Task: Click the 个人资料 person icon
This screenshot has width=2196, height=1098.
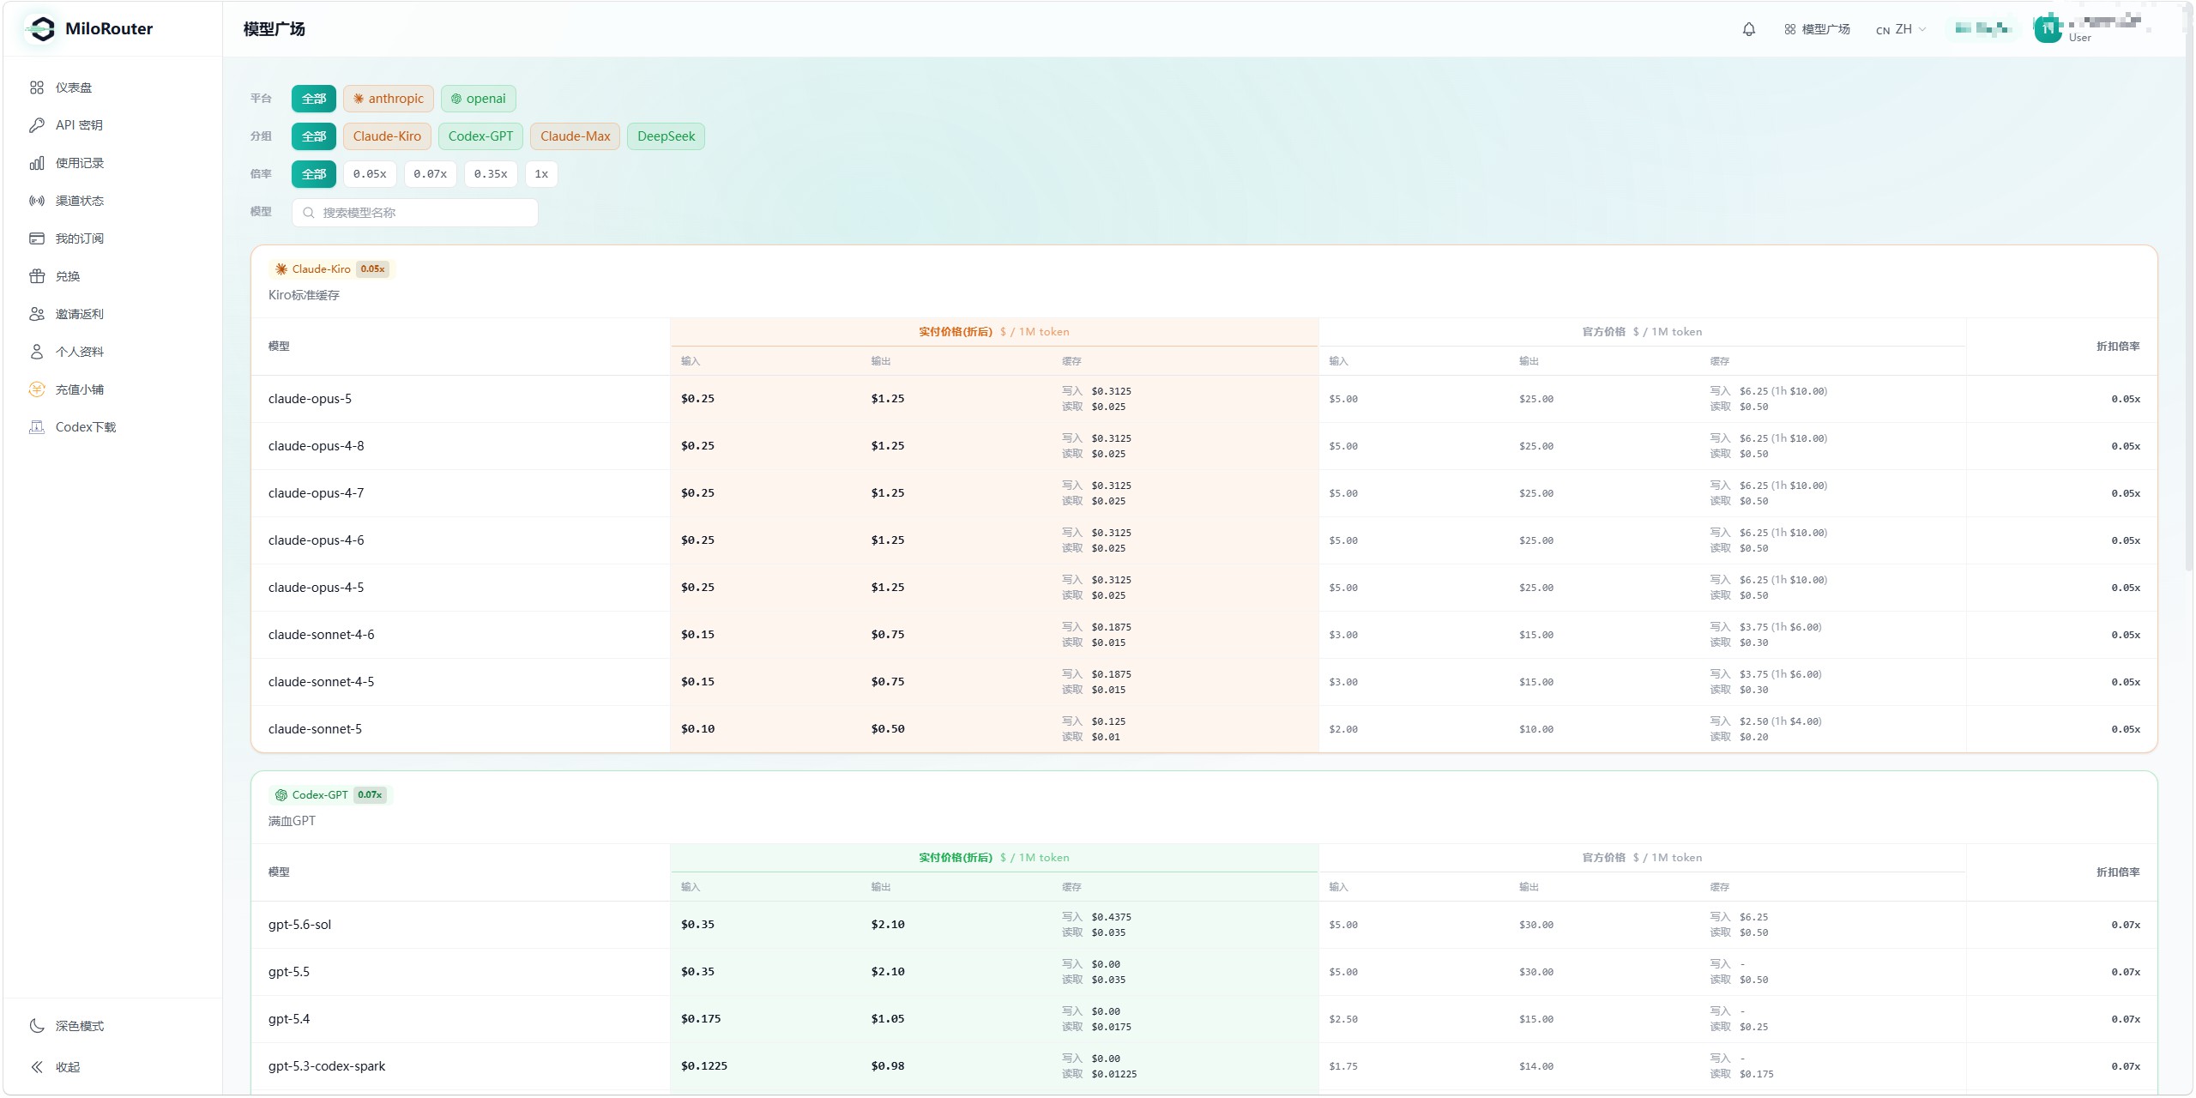Action: pyautogui.click(x=37, y=352)
